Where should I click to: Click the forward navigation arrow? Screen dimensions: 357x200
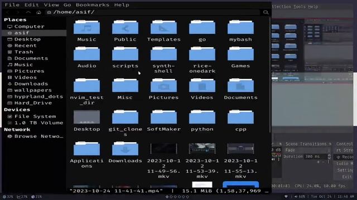[18, 12]
